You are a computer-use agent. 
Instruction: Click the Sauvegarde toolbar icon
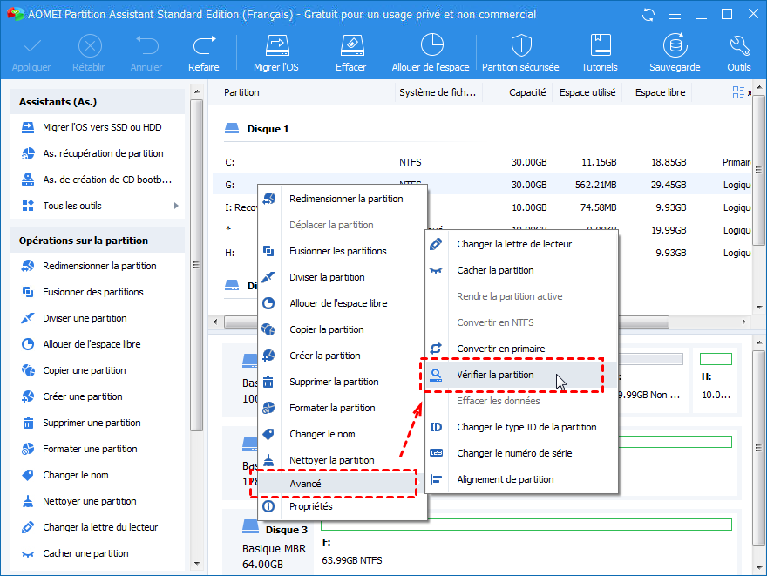tap(674, 52)
